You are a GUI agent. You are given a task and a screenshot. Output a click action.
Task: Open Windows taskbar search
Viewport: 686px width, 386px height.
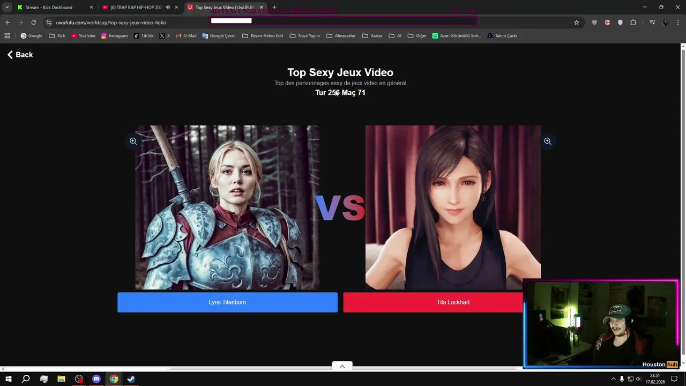(26, 379)
